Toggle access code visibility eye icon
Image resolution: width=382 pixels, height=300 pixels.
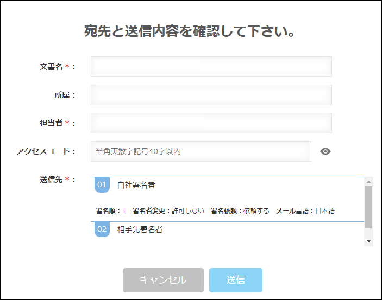click(325, 151)
